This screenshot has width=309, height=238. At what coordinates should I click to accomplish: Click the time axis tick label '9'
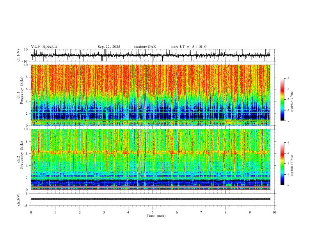click(x=250, y=212)
